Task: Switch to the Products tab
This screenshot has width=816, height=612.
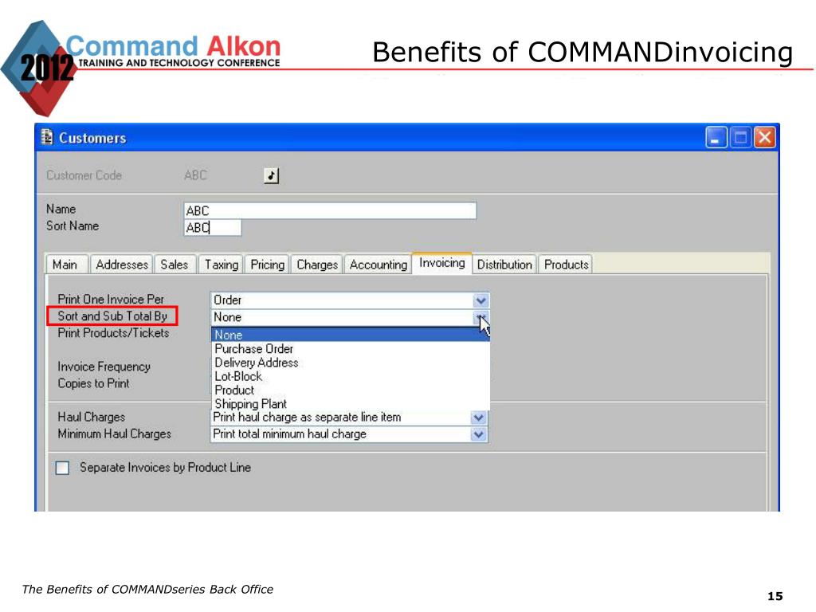Action: [567, 265]
